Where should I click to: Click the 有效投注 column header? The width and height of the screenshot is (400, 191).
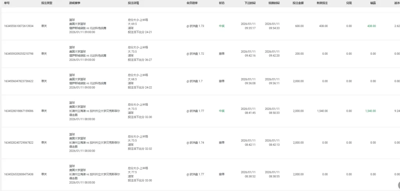point(322,3)
